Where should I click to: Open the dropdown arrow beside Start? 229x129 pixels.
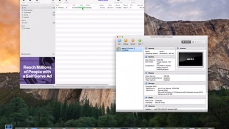[142, 43]
